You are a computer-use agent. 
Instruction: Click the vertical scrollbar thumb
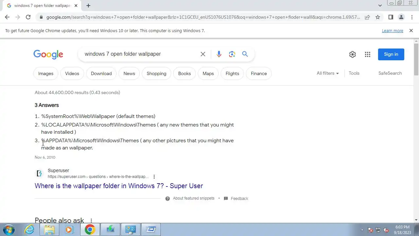coord(416,59)
